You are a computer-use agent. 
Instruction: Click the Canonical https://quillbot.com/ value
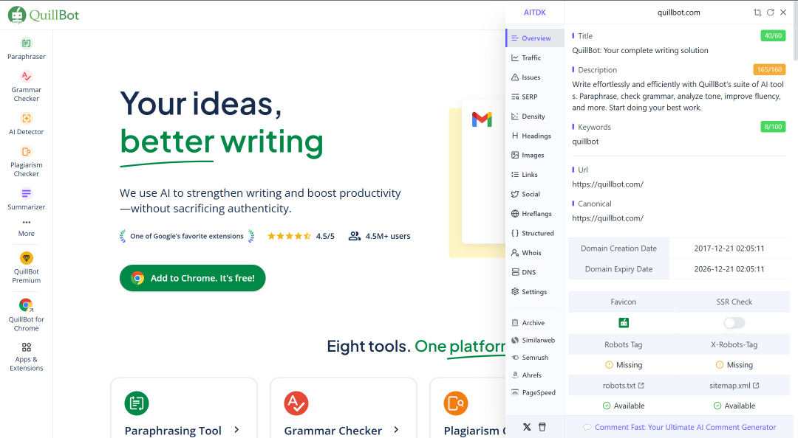[607, 218]
